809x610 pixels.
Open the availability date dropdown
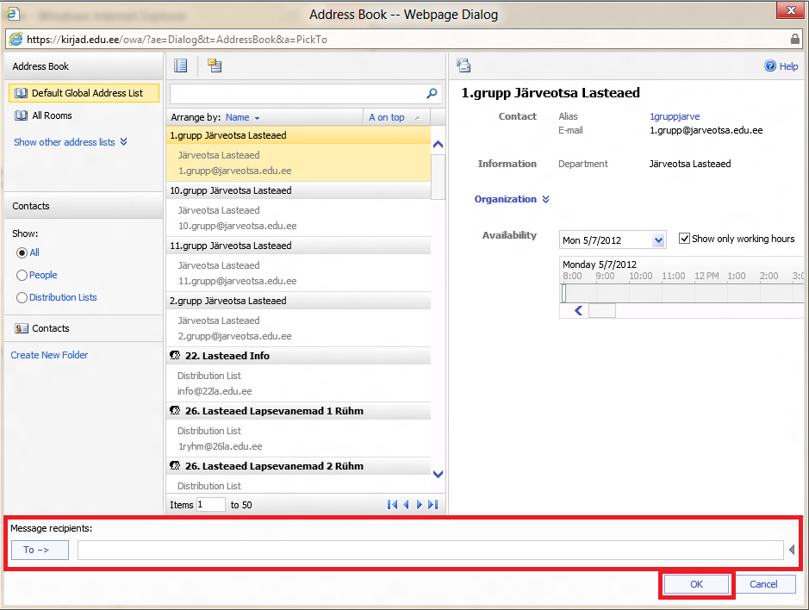pyautogui.click(x=658, y=240)
